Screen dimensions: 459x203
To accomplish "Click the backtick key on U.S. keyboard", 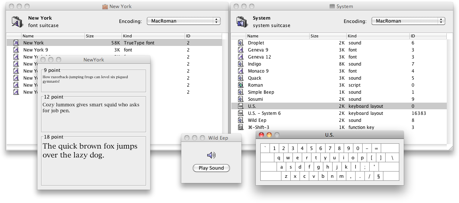I will point(265,149).
